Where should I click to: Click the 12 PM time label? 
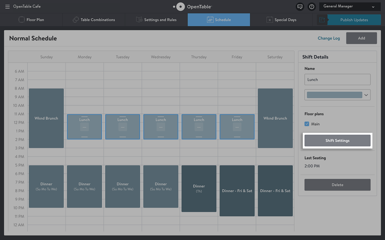(x=19, y=123)
